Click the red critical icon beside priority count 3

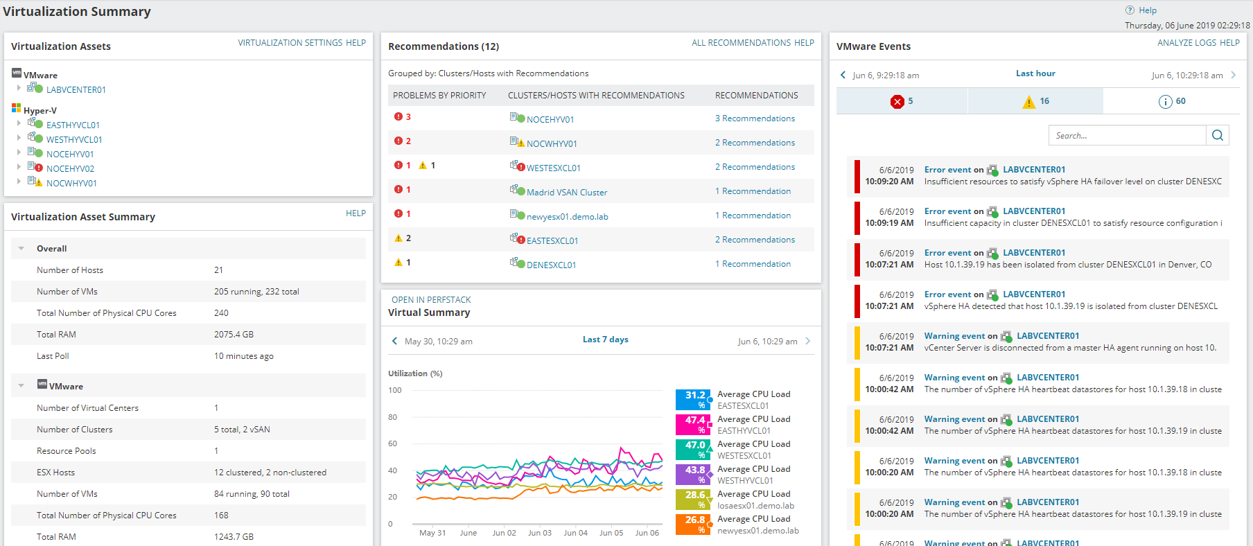[398, 116]
